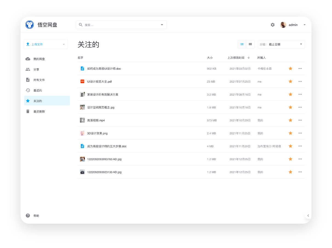Sort by 上次修改时间 arrow
The image size is (332, 248).
249,58
